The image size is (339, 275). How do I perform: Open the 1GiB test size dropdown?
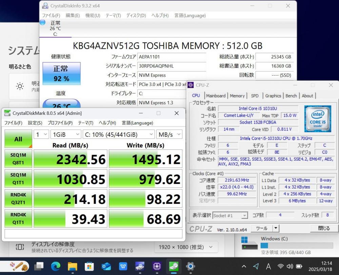(66, 134)
